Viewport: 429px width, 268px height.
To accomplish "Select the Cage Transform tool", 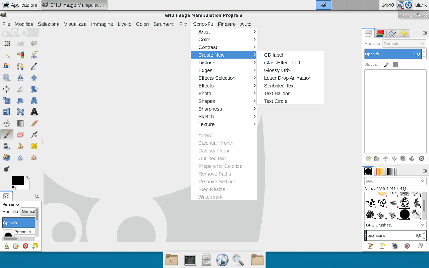I will (20, 112).
